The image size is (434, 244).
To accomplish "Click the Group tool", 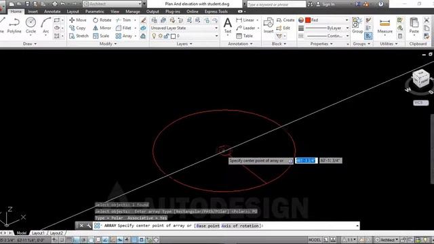I will point(357,26).
